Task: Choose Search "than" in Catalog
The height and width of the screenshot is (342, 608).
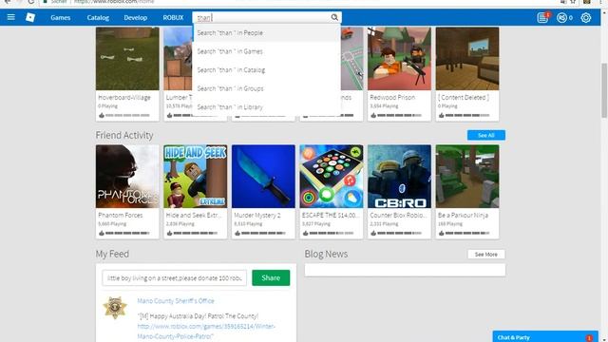Action: click(266, 69)
